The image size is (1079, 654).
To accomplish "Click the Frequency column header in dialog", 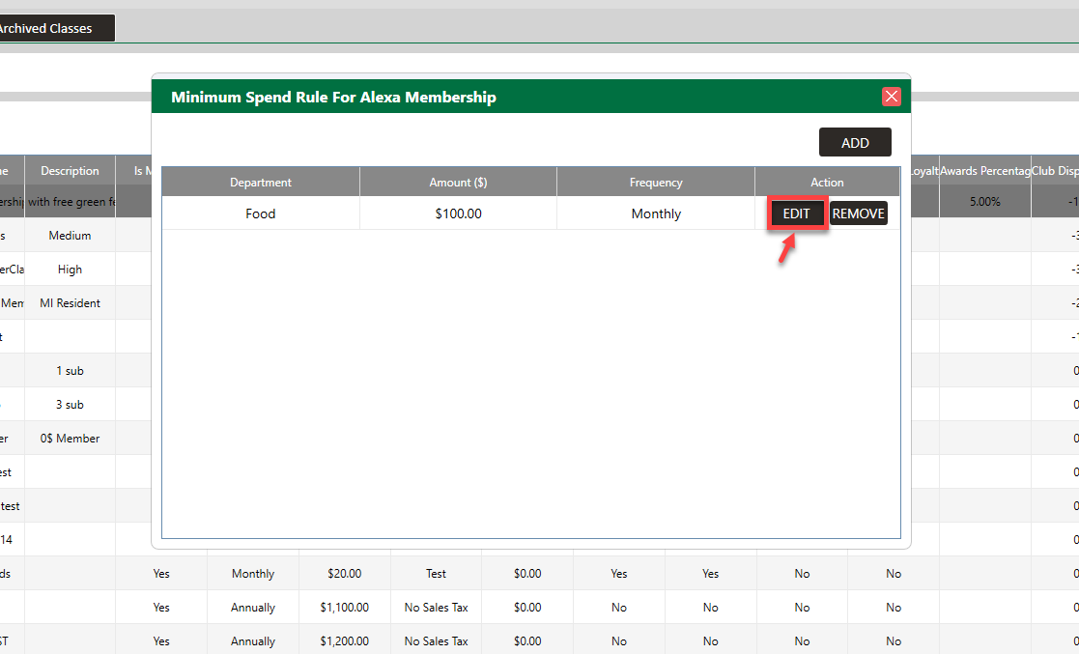I will pyautogui.click(x=656, y=182).
